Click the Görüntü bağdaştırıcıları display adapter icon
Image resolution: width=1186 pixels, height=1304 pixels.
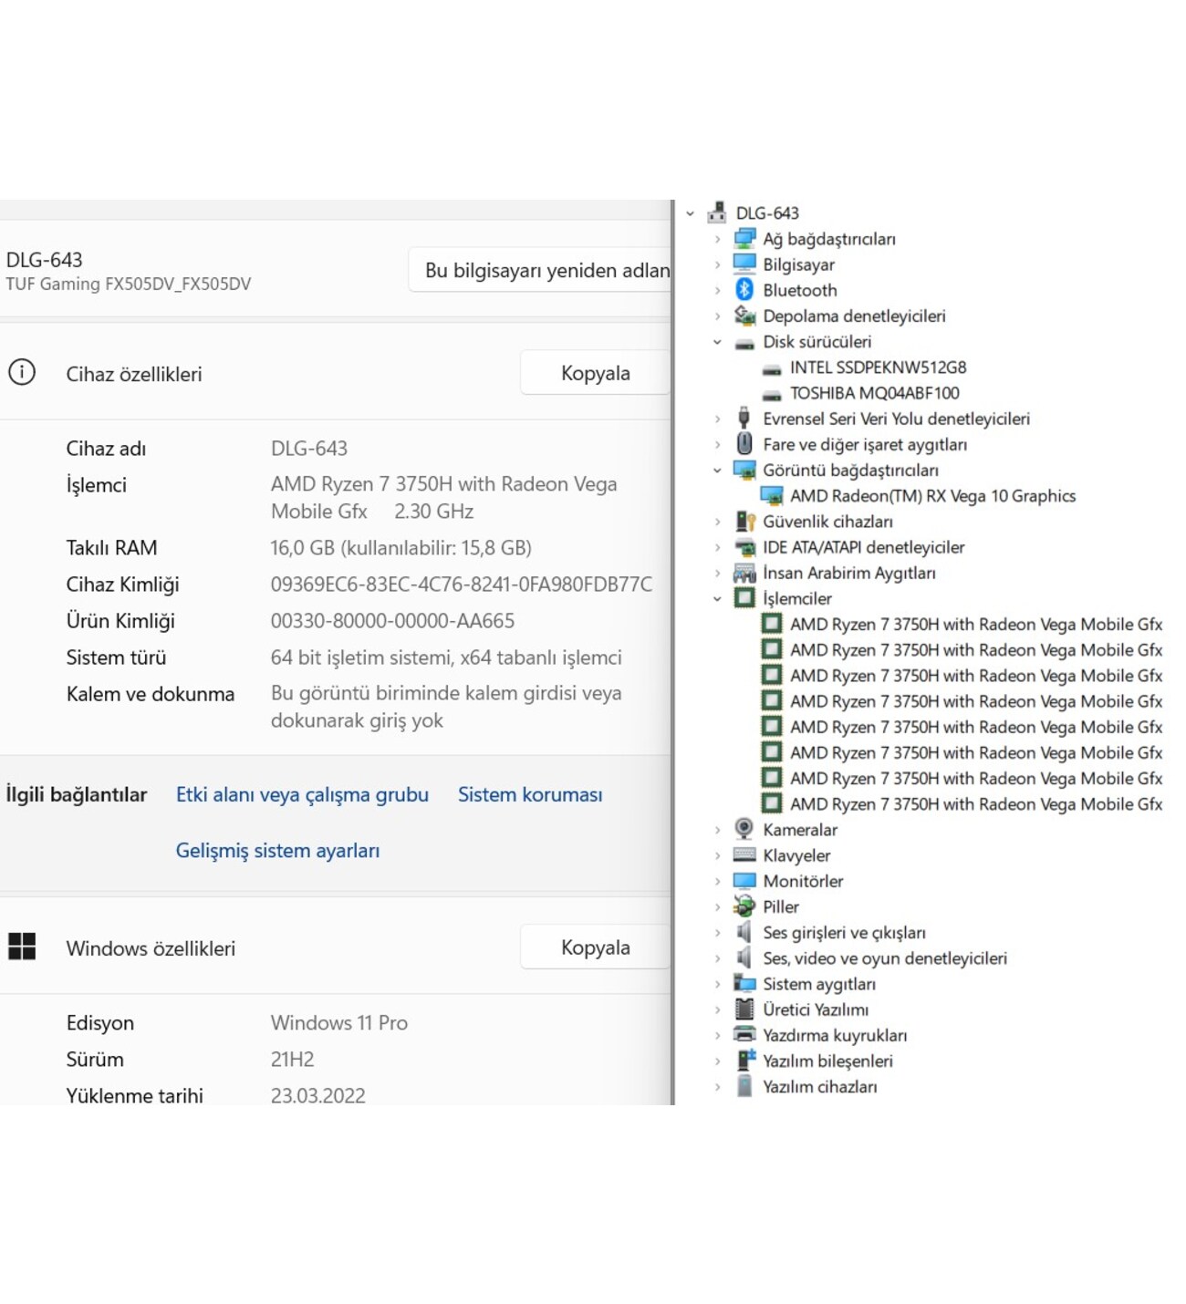coord(744,470)
